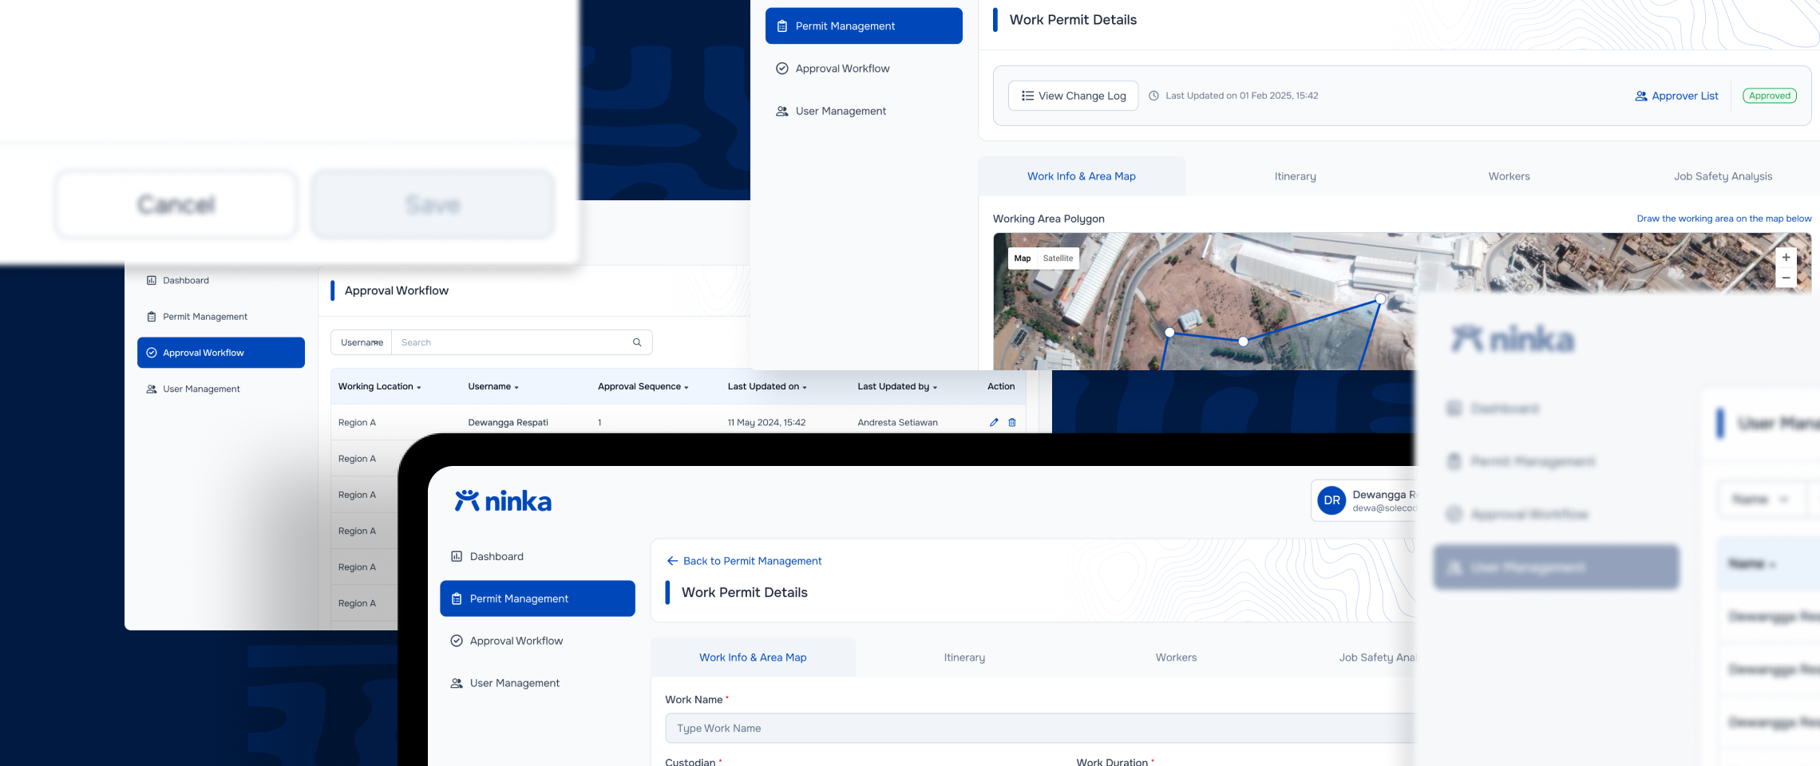The width and height of the screenshot is (1820, 766).
Task: Click the User Management people icon in the top-right screen
Action: [782, 111]
